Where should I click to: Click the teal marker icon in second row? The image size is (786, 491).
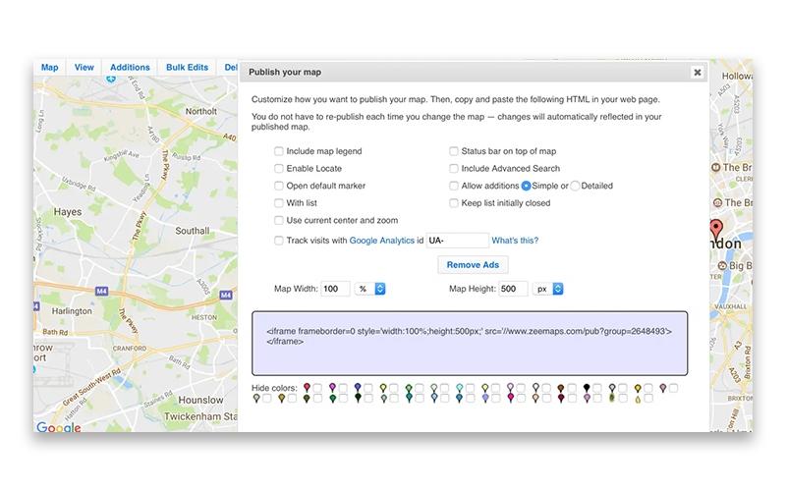pos(409,398)
